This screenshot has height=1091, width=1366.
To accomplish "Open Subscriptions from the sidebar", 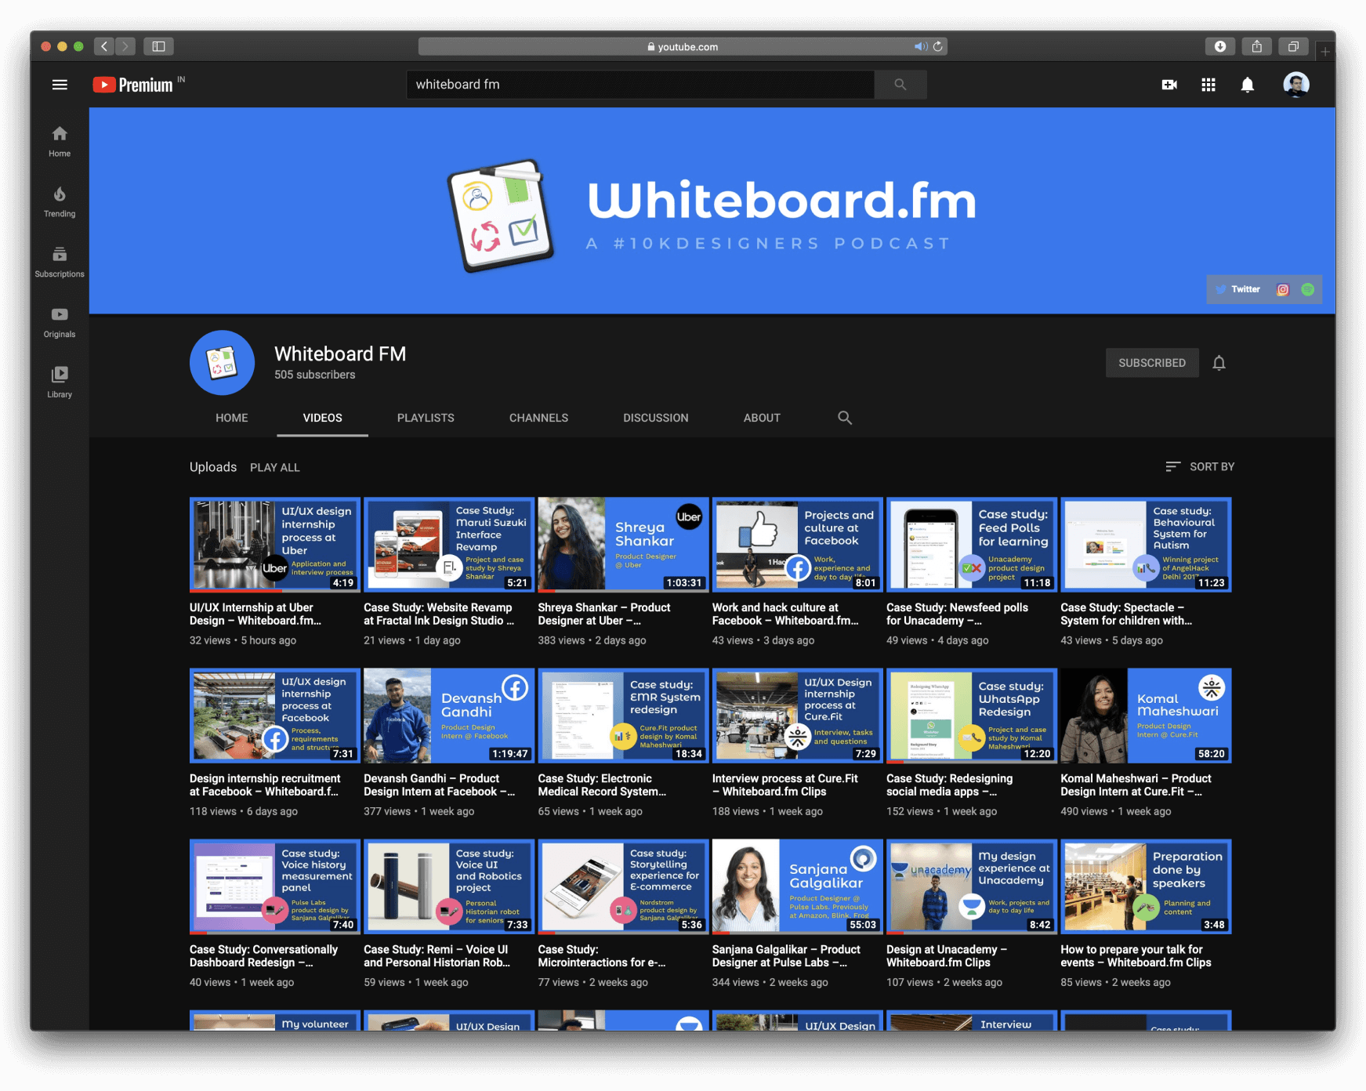I will tap(59, 260).
